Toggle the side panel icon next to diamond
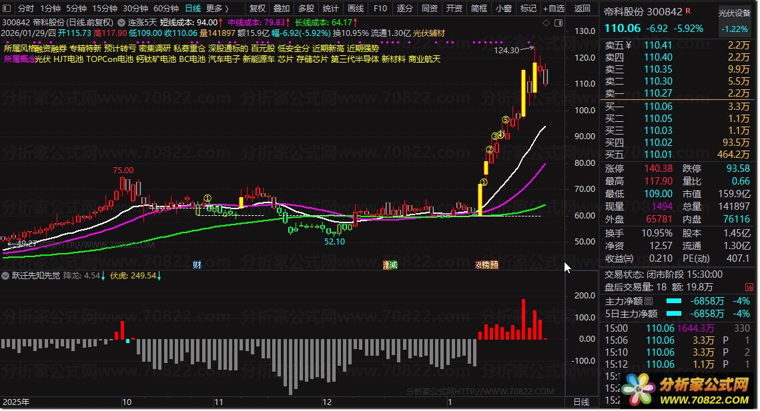The image size is (760, 411). 558,23
